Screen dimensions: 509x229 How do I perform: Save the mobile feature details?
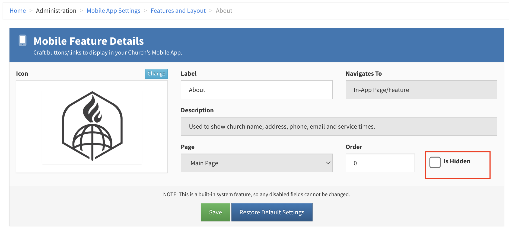pos(215,212)
